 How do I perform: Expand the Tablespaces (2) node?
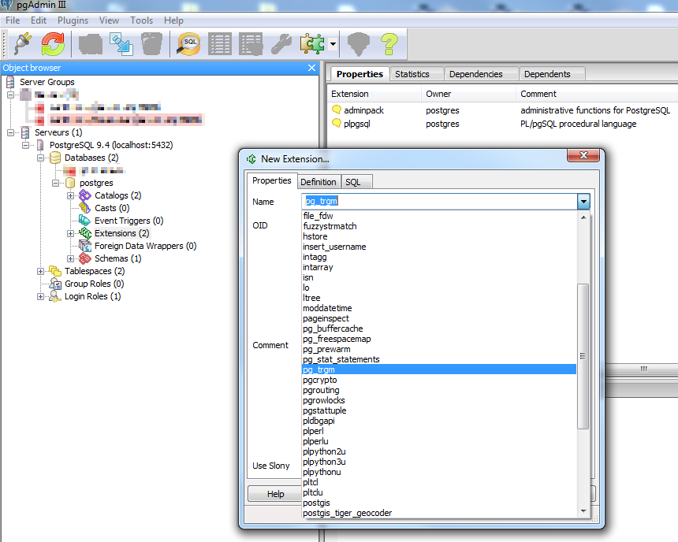tap(41, 272)
